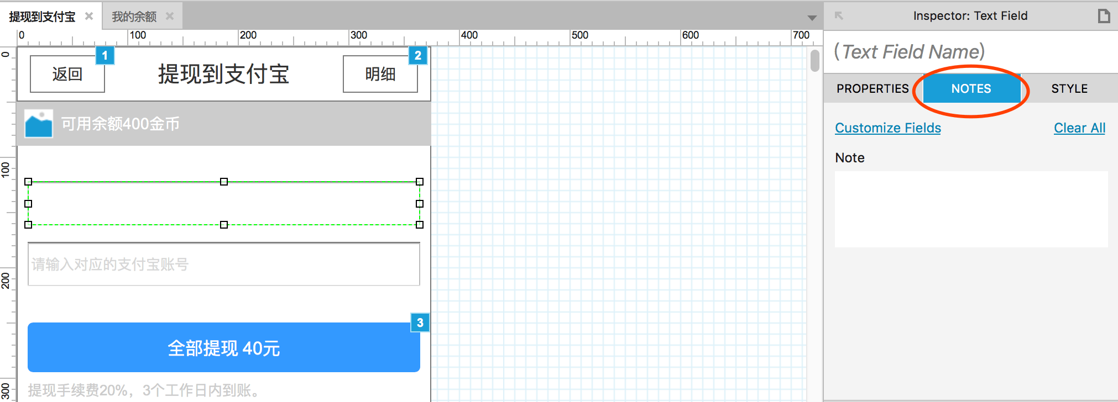Viewport: 1118px width, 402px height.
Task: Select the 请输入对应的支付宝账号 input field
Action: [x=224, y=264]
